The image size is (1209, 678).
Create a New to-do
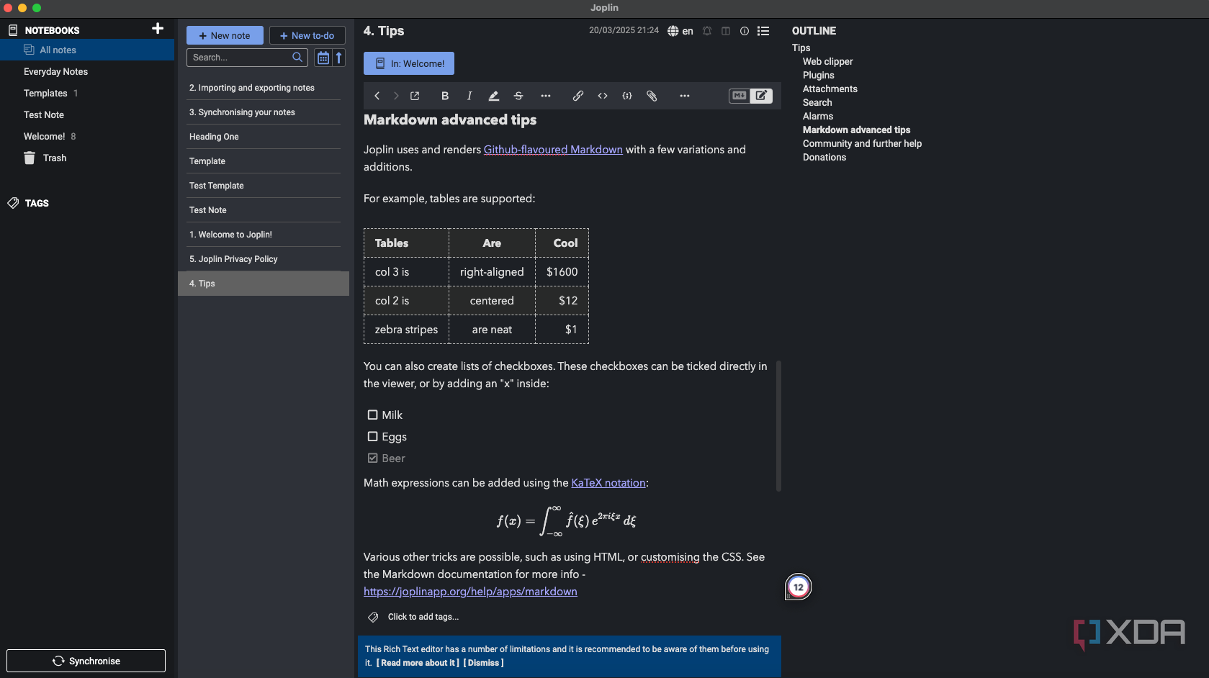[x=307, y=35]
